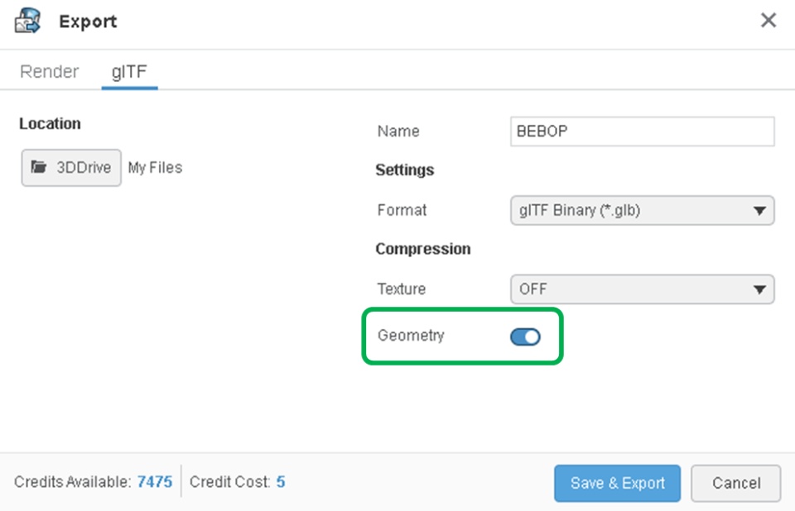Disable the Geometry compression toggle
Image resolution: width=795 pixels, height=511 pixels.
point(525,336)
